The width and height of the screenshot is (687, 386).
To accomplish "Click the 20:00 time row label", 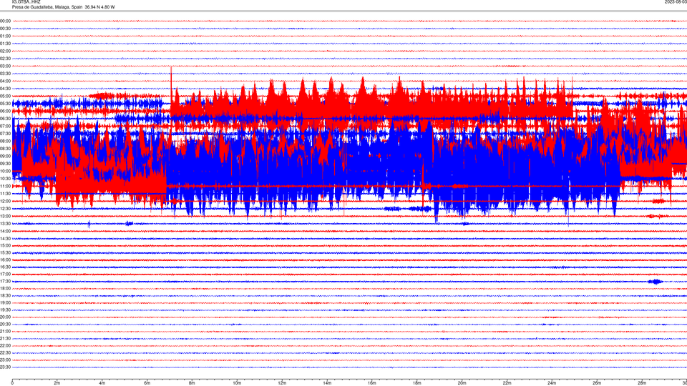I will click(x=5, y=317).
